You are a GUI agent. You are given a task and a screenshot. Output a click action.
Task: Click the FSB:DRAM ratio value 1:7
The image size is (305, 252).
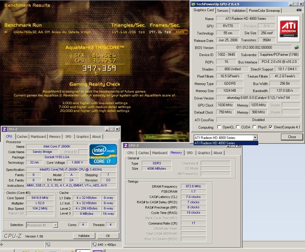coord(193,192)
